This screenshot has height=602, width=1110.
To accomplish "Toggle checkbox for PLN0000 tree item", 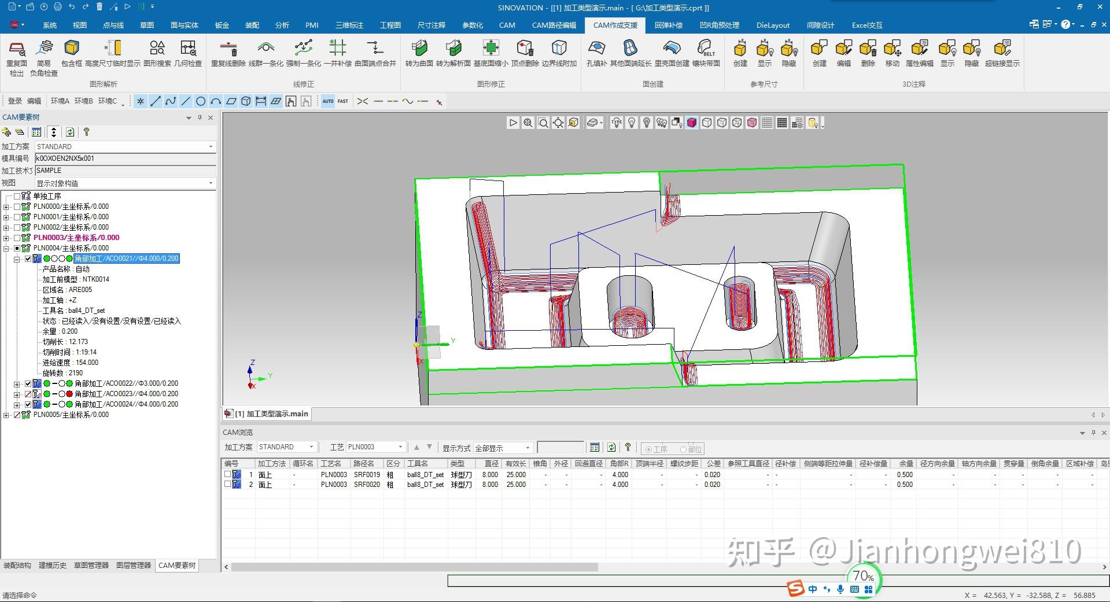I will point(17,206).
